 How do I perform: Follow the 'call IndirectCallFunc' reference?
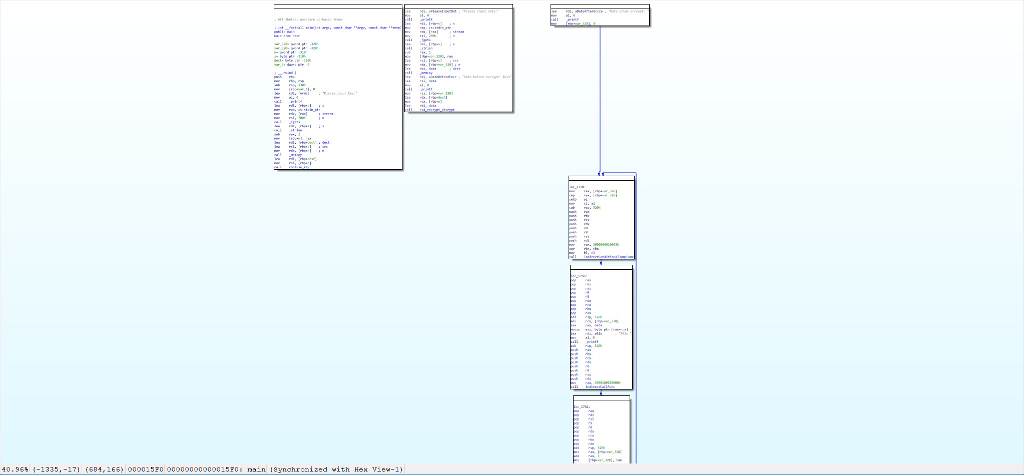pyautogui.click(x=593, y=386)
